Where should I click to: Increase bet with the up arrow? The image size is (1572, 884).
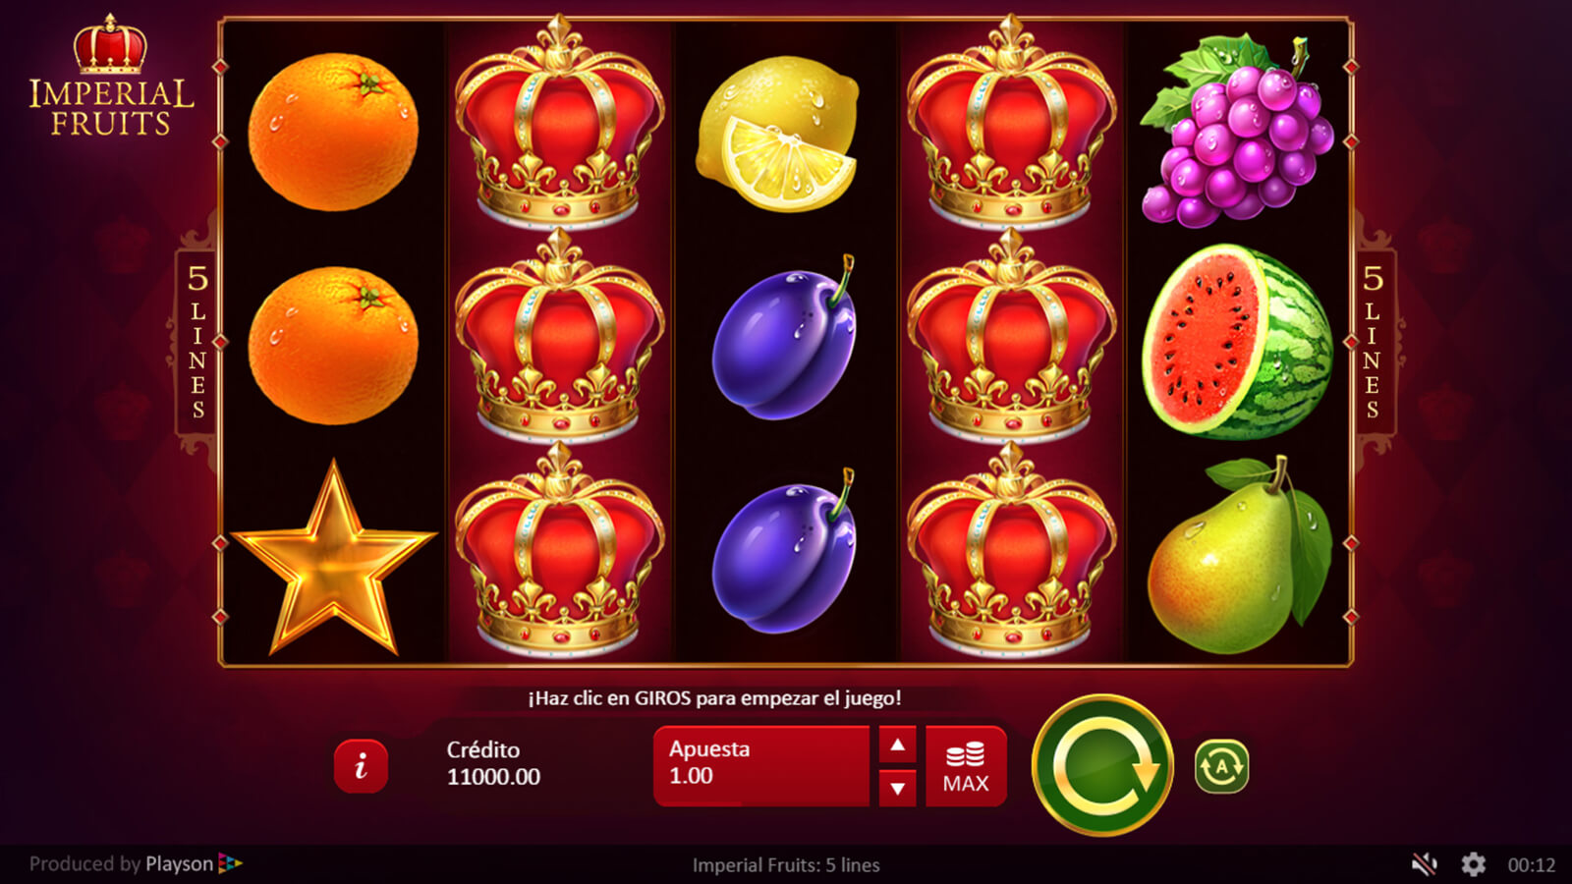897,745
